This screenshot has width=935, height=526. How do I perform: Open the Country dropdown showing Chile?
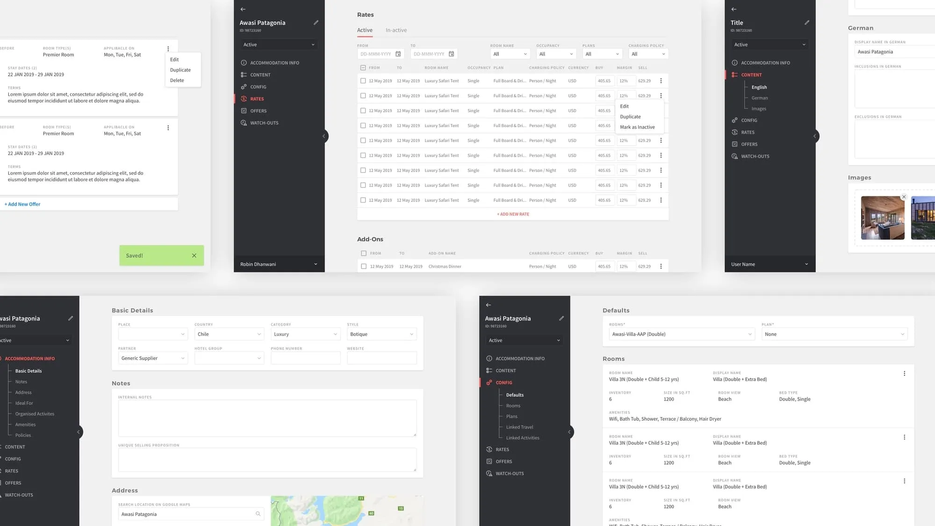[x=229, y=334]
